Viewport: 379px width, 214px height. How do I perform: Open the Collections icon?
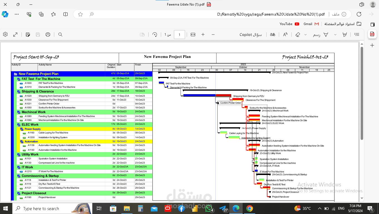point(41,14)
